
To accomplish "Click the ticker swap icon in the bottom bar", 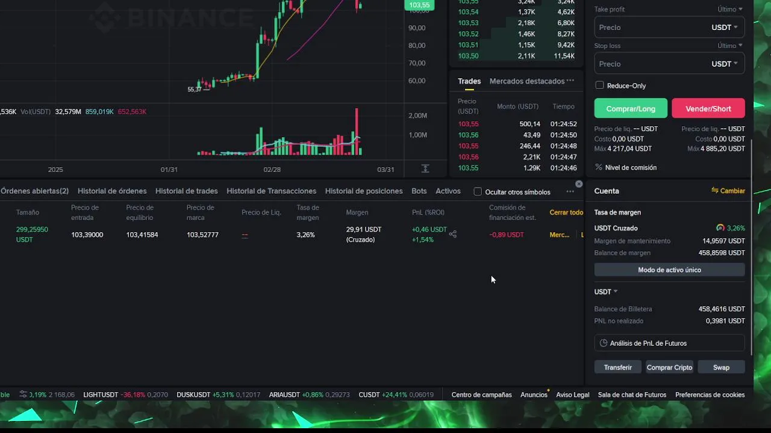I will [x=23, y=395].
